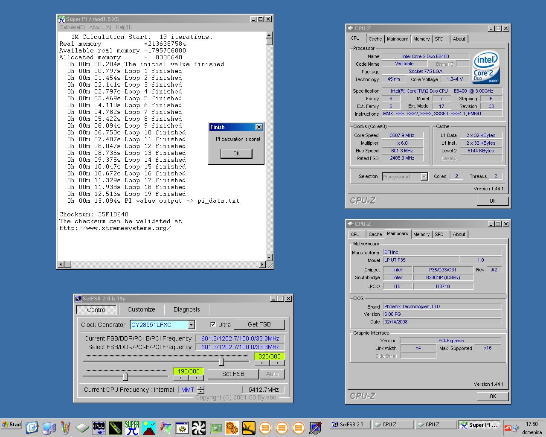
Task: Click right arrow under 190/380 value
Action: pos(196,378)
